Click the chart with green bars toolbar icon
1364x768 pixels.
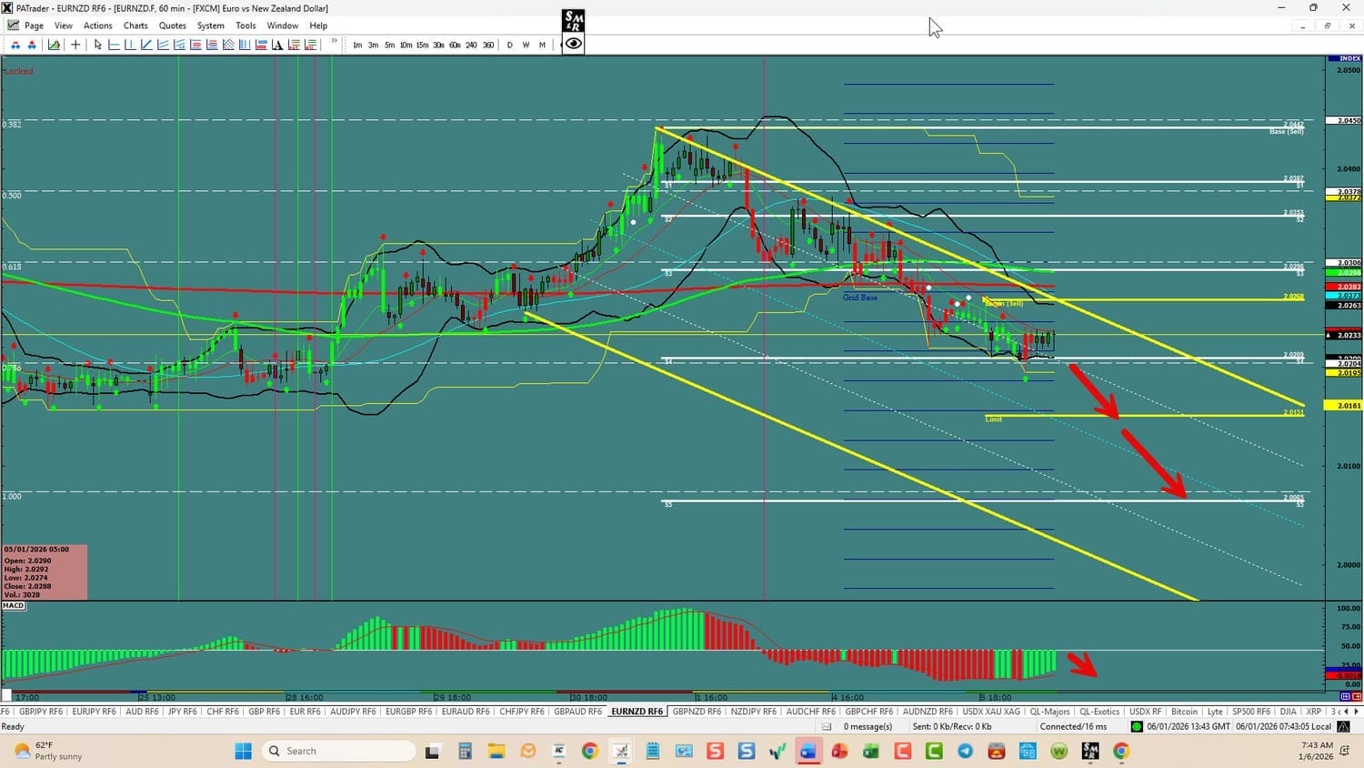point(54,45)
